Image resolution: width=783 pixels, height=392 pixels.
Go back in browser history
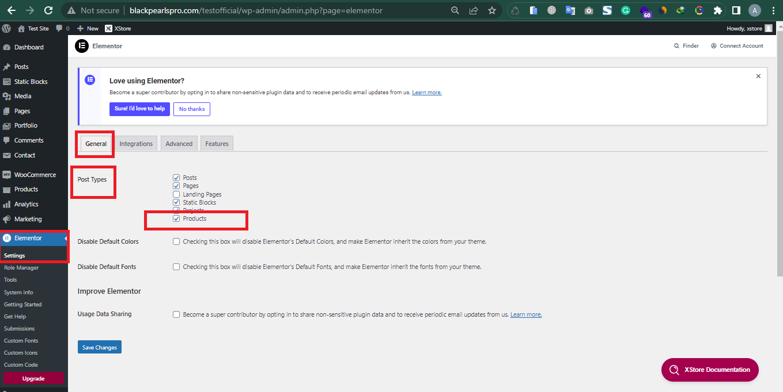click(11, 10)
